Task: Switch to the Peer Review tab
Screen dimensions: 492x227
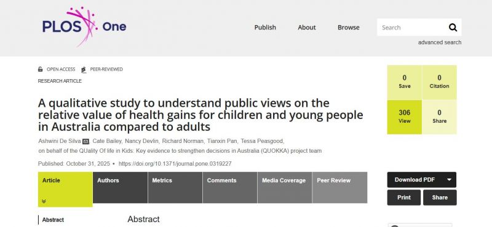Action: [x=339, y=187]
